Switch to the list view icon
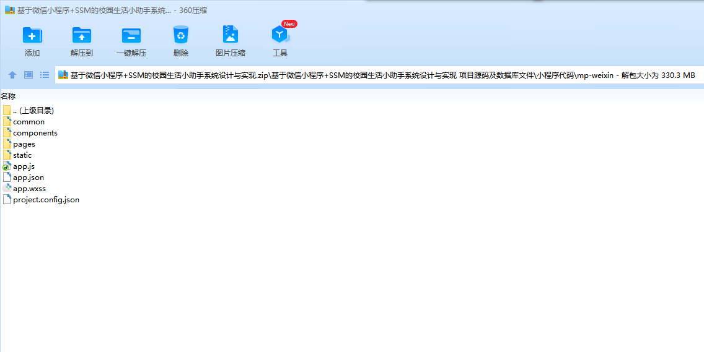Viewport: 704px width, 352px height. tap(45, 75)
